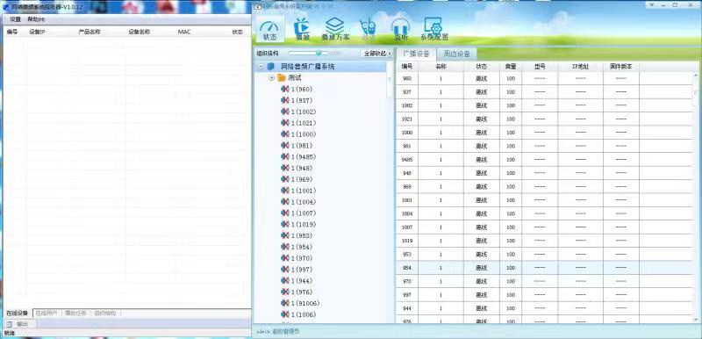Click offline speaker icon for device 1(948)
Image resolution: width=702 pixels, height=339 pixels.
tap(284, 168)
